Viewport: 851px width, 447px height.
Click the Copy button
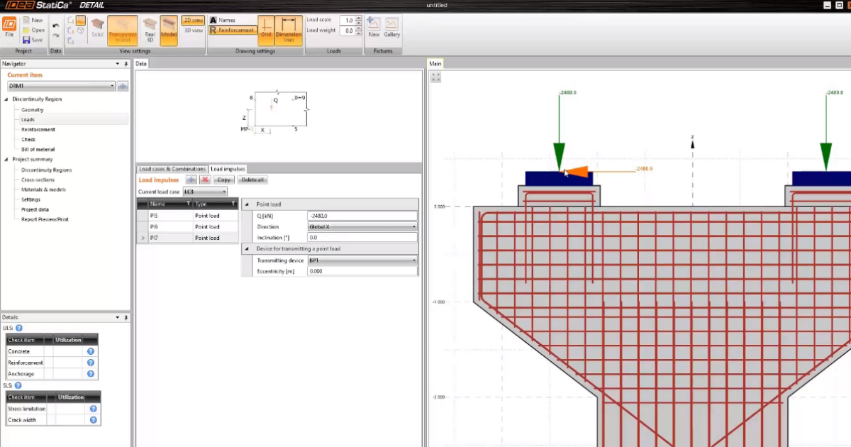[223, 180]
